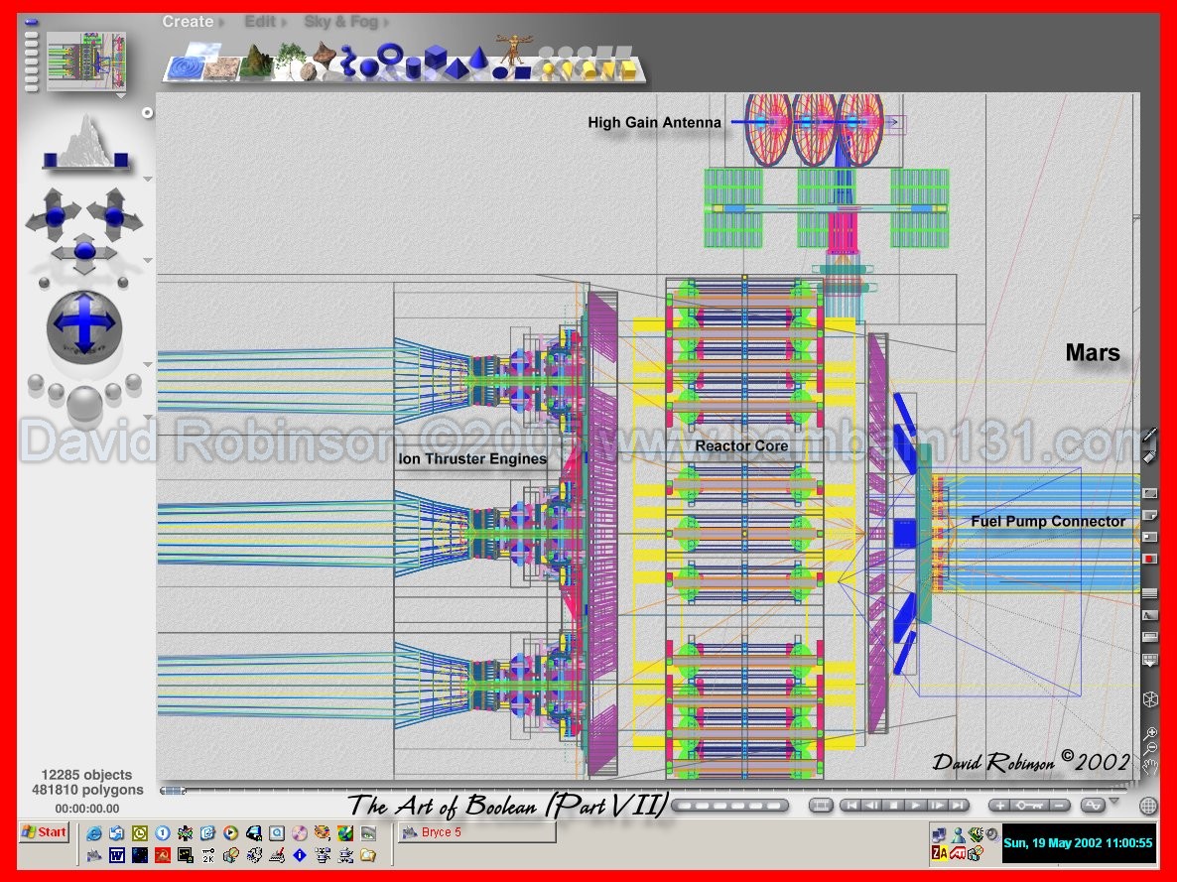Open the Create palette menu
The width and height of the screenshot is (1177, 882).
(x=188, y=22)
